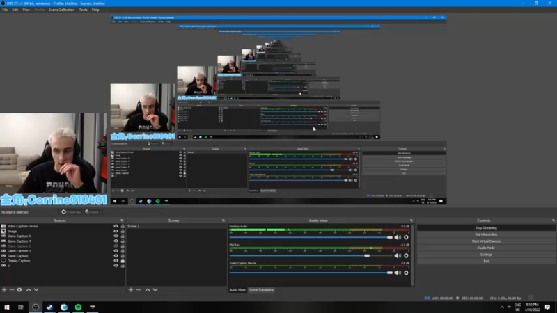The image size is (557, 313).
Task: Open source properties gear in Sources toolbar
Action: 19,289
